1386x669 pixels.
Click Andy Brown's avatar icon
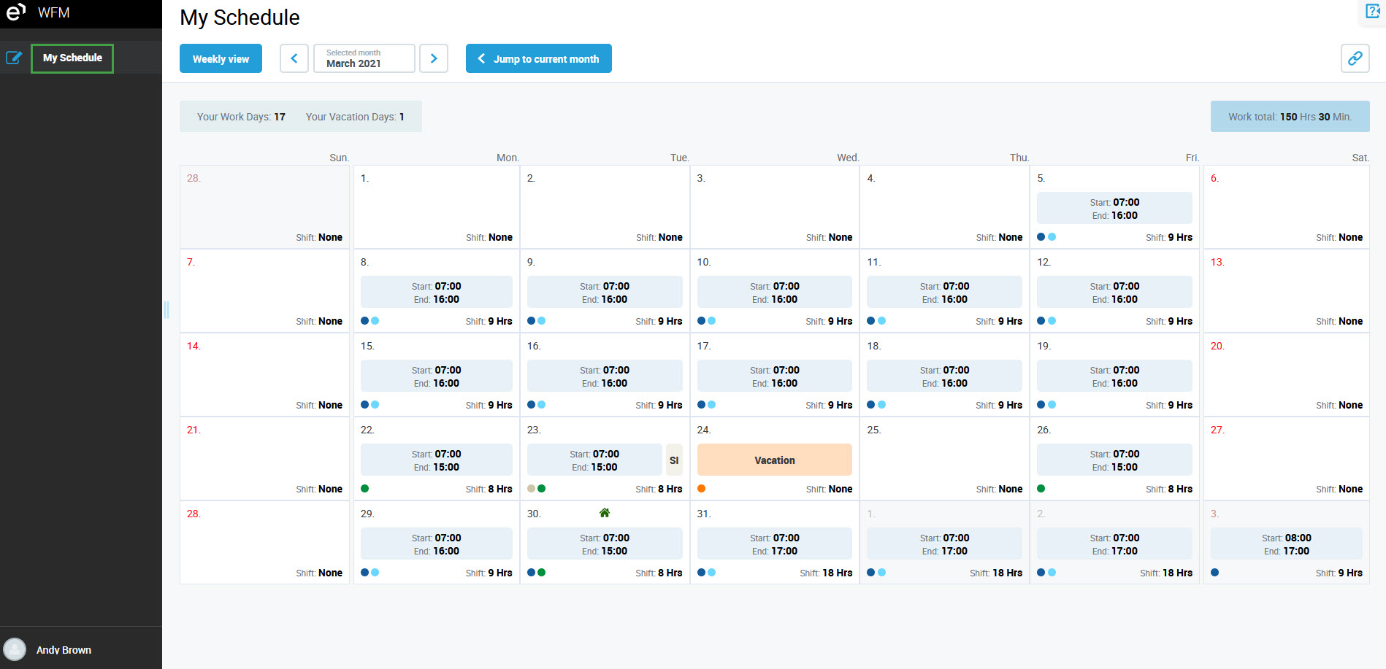coord(15,649)
